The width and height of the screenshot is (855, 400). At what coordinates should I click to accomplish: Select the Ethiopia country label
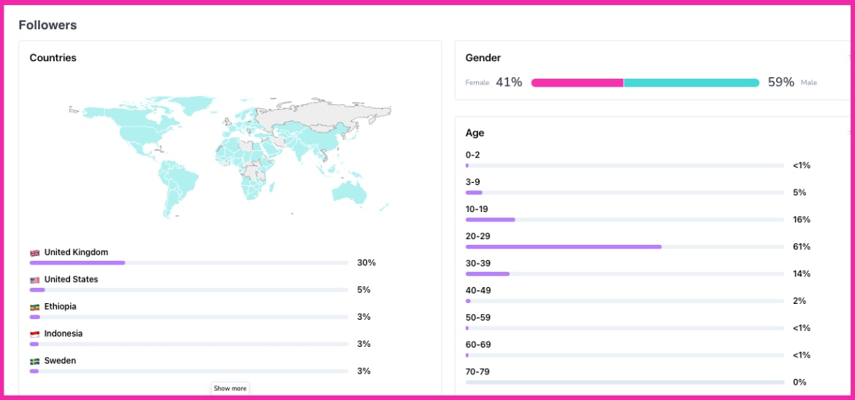click(x=60, y=307)
